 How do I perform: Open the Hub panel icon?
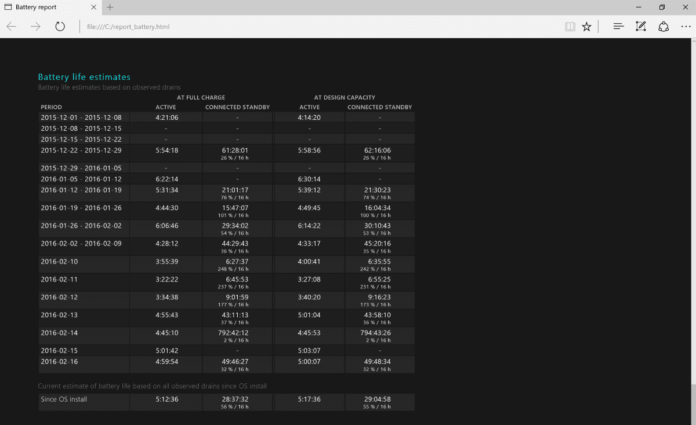[x=618, y=27]
